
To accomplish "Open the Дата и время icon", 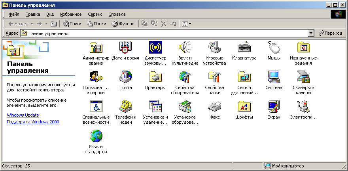I will 126,47.
